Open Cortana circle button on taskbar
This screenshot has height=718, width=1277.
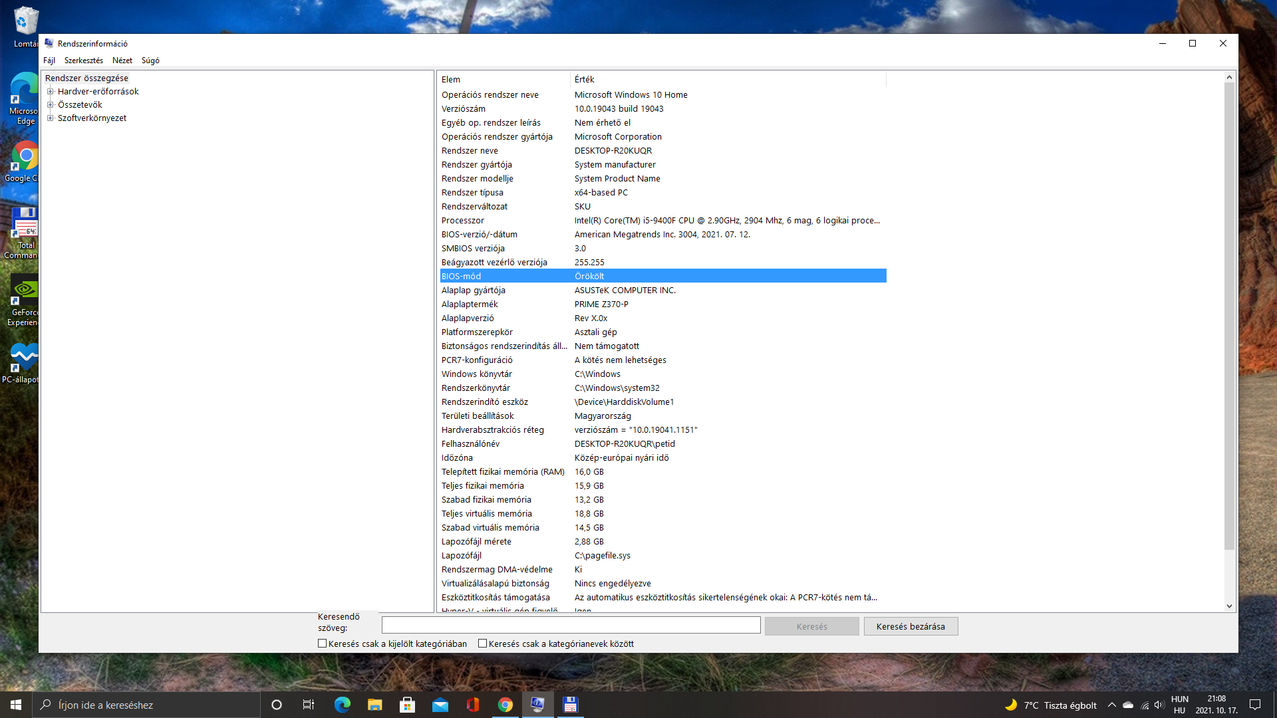[277, 705]
